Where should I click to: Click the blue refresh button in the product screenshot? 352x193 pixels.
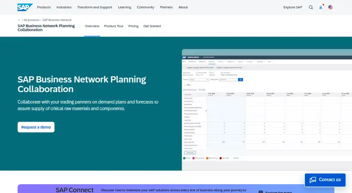coord(240,80)
